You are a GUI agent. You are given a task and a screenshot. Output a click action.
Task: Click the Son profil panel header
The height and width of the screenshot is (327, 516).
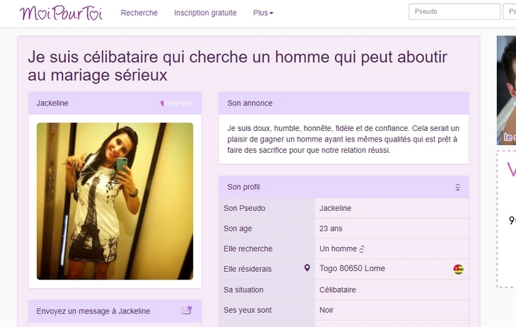[344, 187]
